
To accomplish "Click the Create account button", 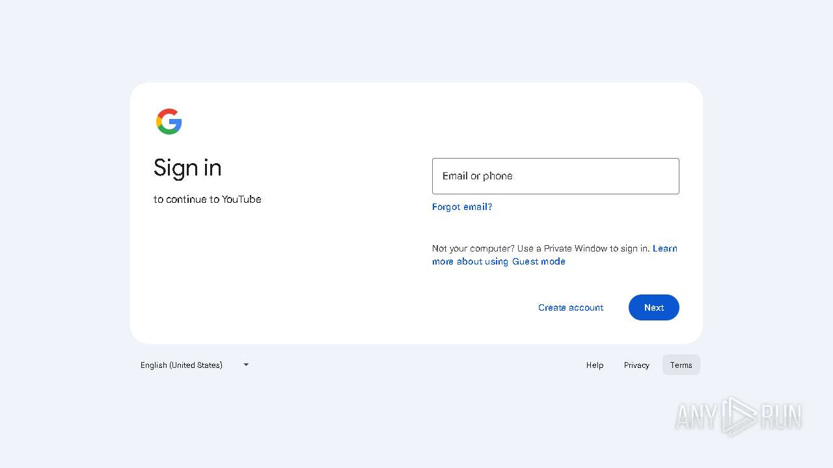I will point(571,307).
